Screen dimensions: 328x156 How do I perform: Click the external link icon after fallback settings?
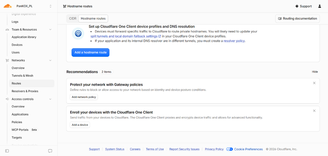point(160,36)
